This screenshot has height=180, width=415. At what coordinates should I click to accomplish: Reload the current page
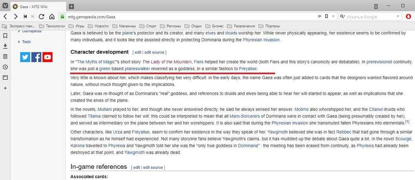[41, 17]
